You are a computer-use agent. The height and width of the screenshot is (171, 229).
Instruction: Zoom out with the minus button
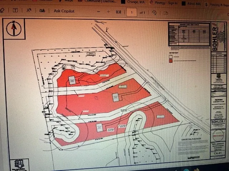coord(98,12)
